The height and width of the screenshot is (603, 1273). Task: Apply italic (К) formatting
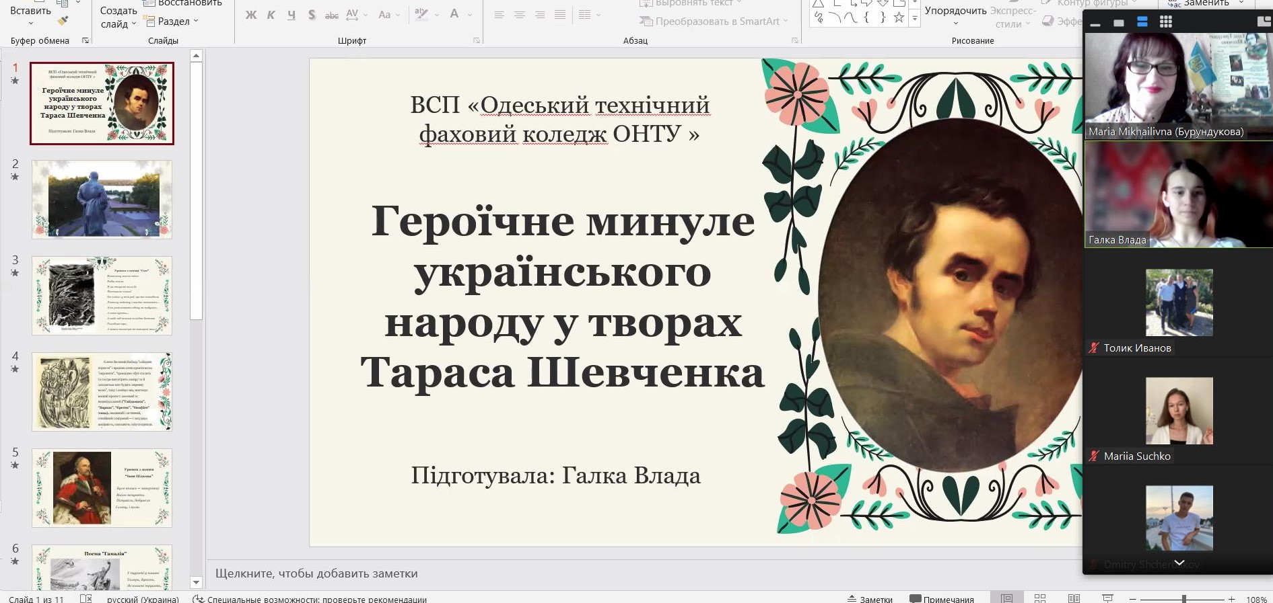(x=271, y=15)
